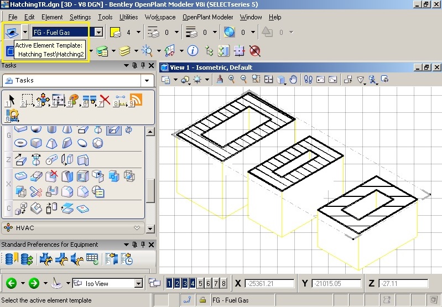Expand the HVAC task group
442x307 pixels.
click(137, 228)
